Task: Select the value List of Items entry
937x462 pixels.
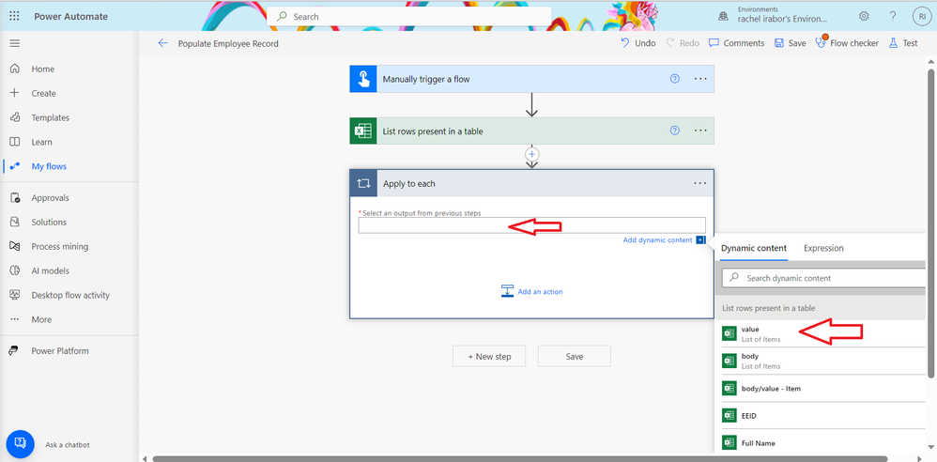Action: point(822,333)
